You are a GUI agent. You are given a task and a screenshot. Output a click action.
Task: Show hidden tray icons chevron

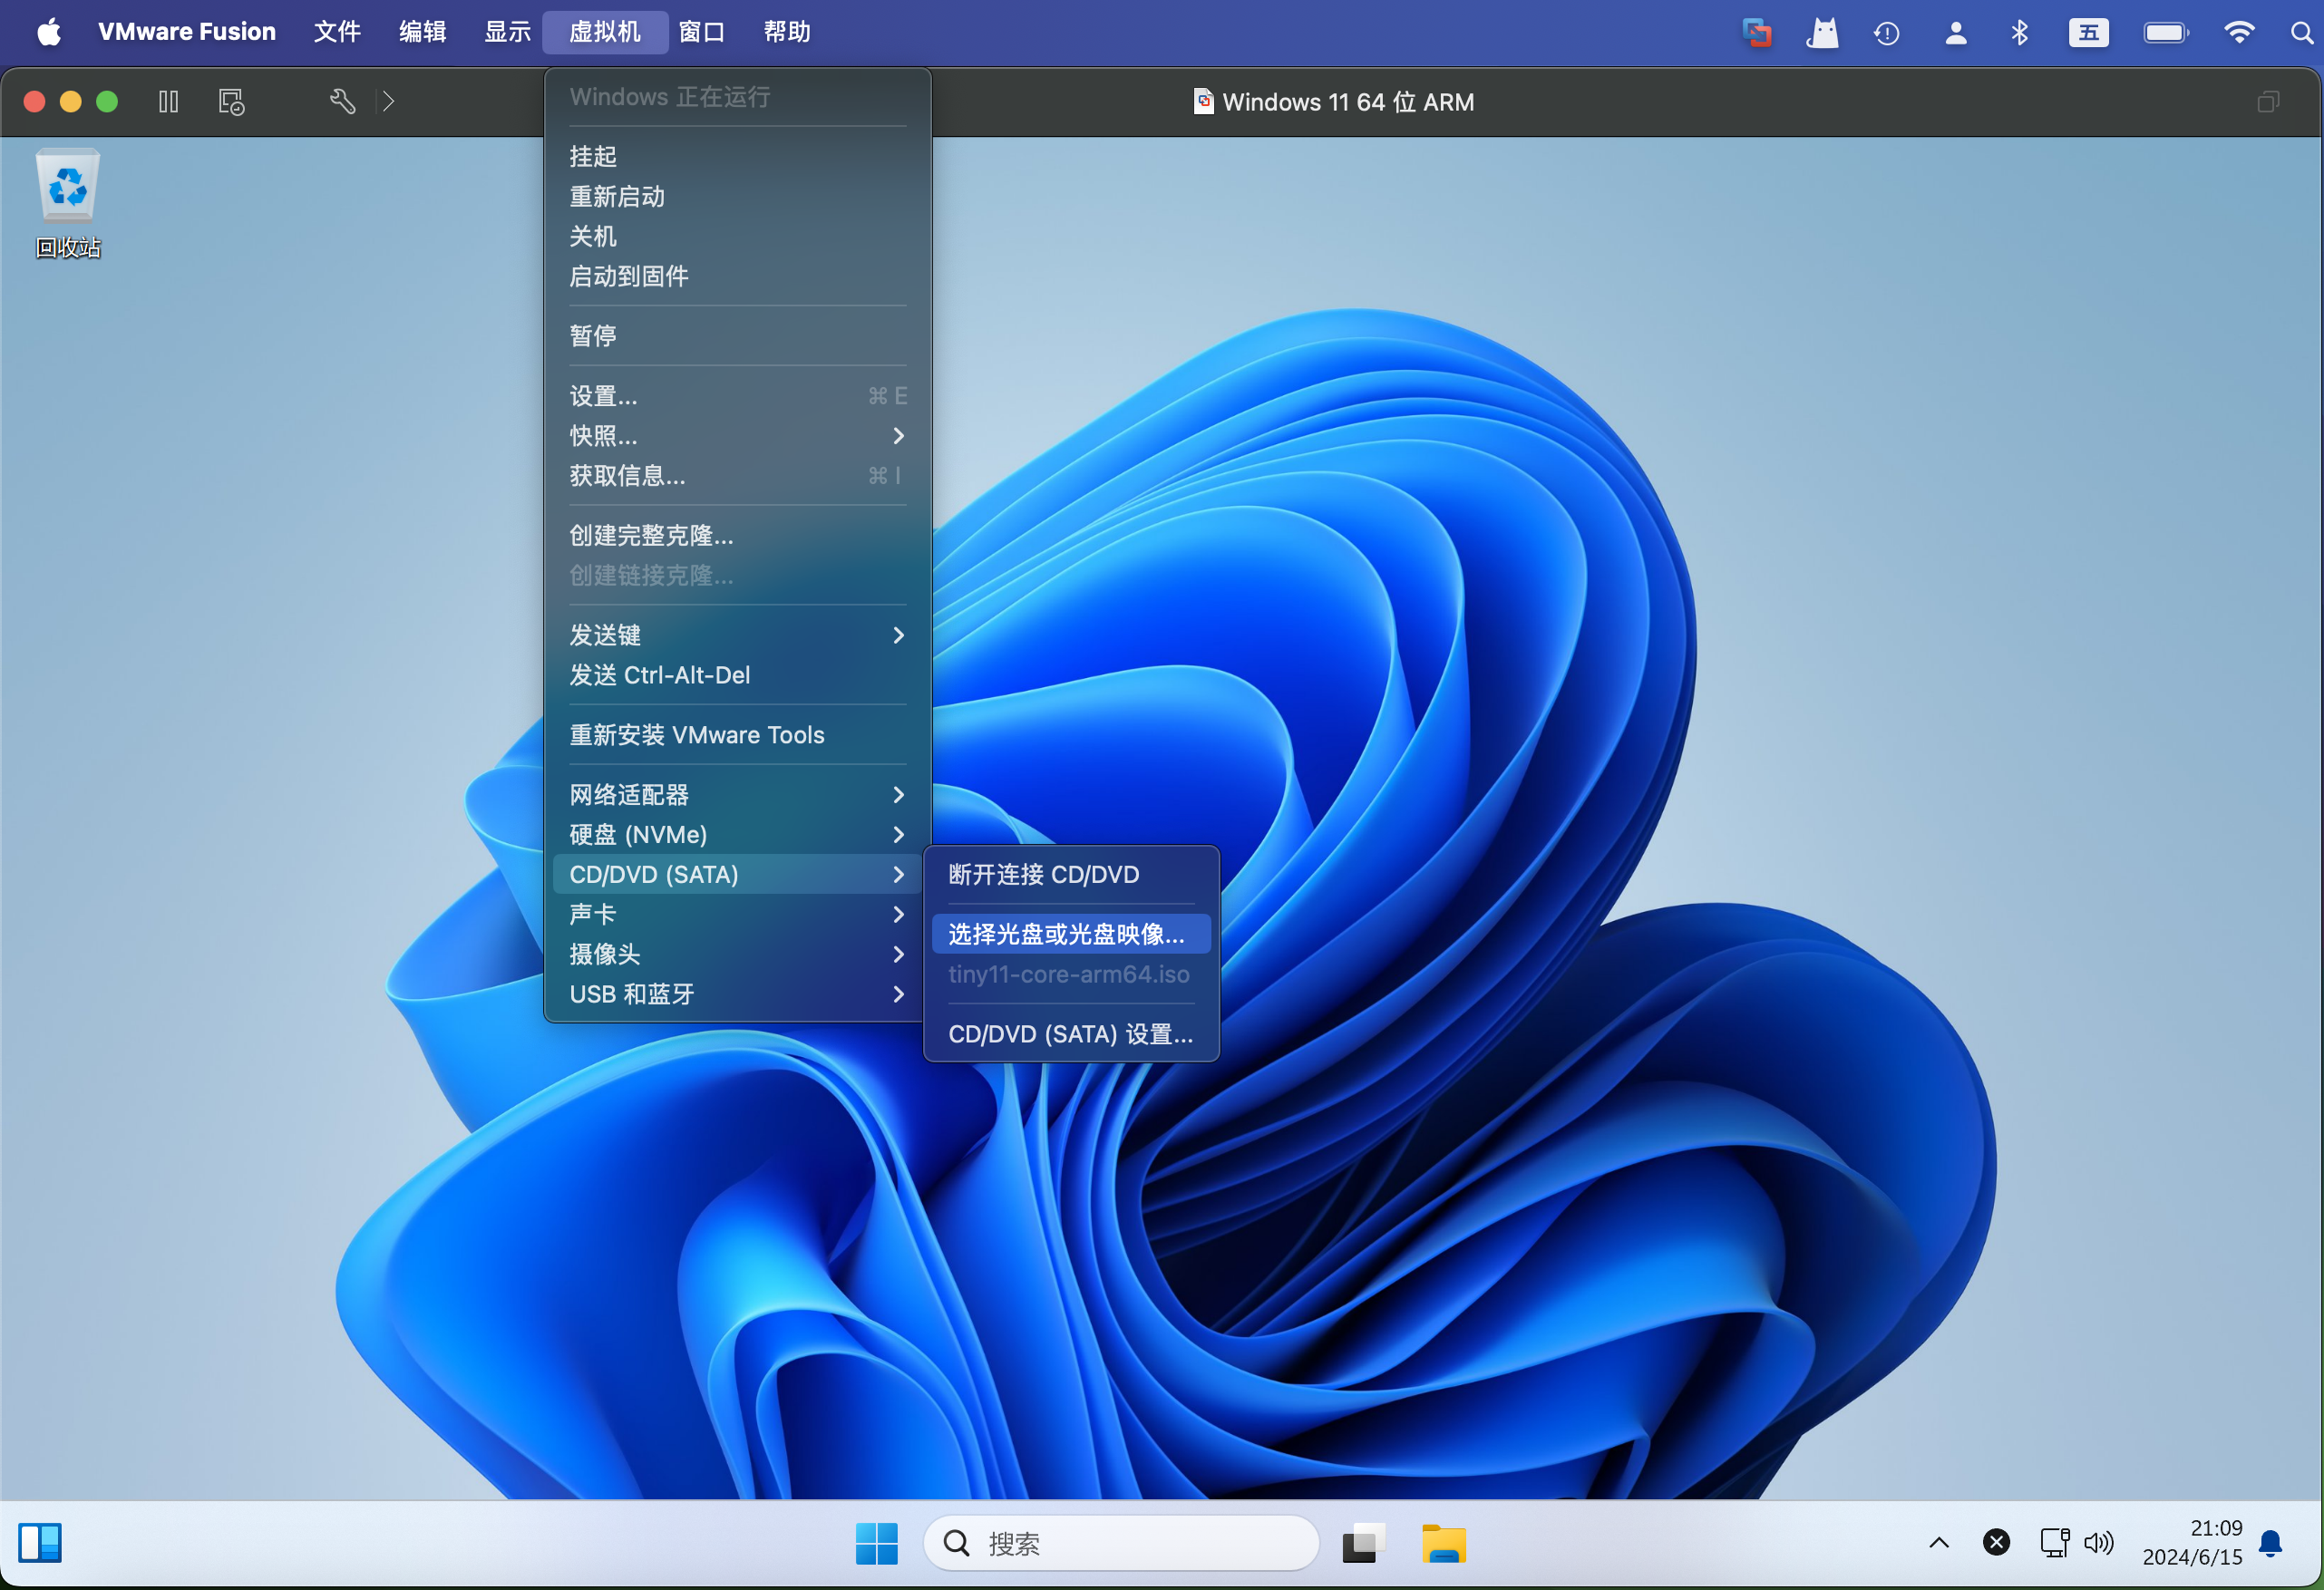[x=1938, y=1543]
